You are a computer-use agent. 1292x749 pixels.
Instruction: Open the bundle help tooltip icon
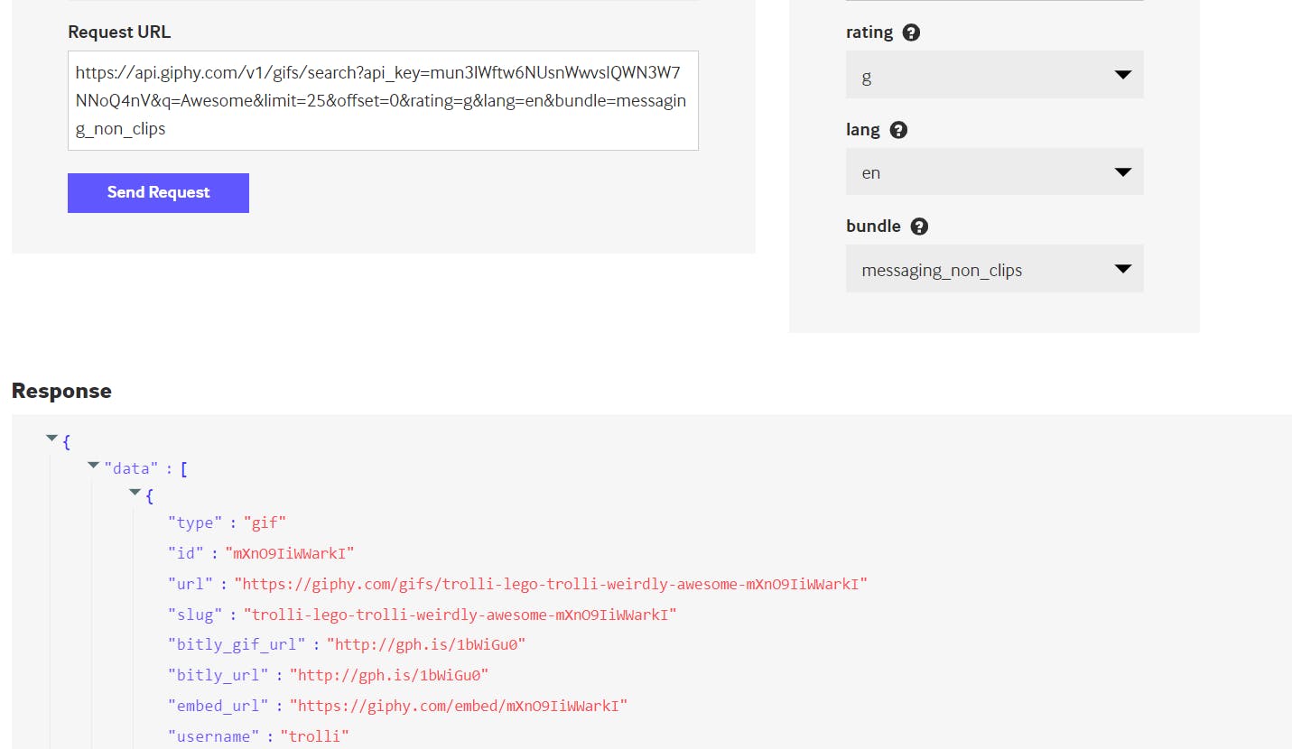coord(919,227)
